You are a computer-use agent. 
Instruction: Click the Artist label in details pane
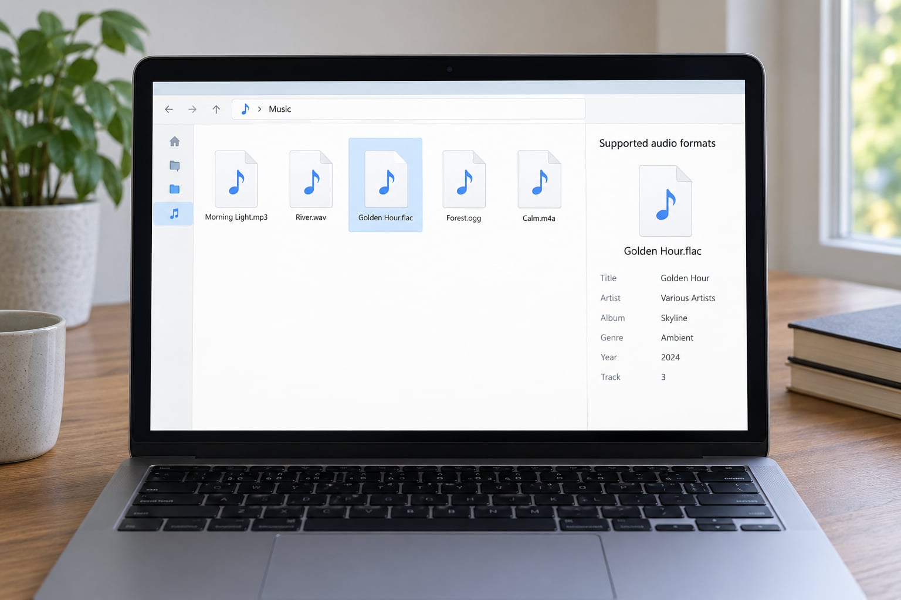[x=611, y=298]
